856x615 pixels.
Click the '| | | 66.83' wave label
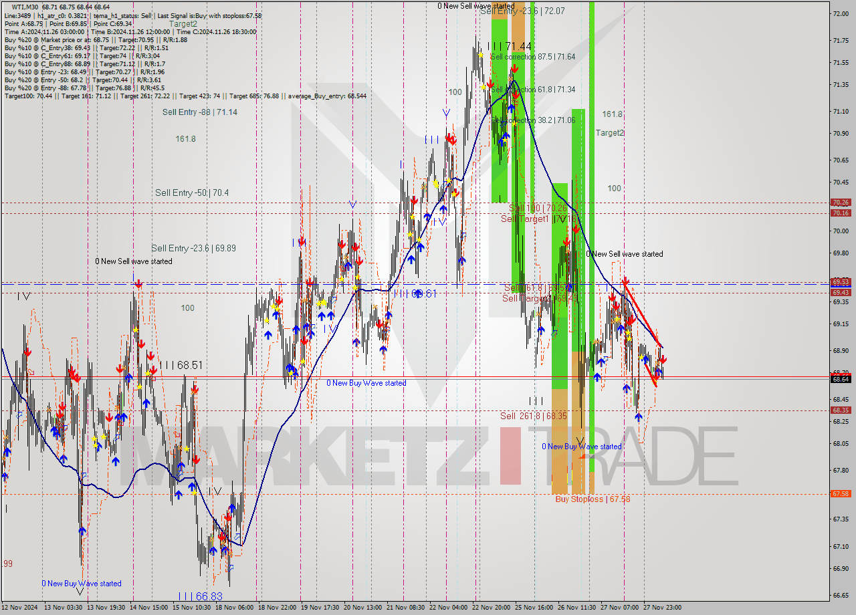[x=200, y=596]
